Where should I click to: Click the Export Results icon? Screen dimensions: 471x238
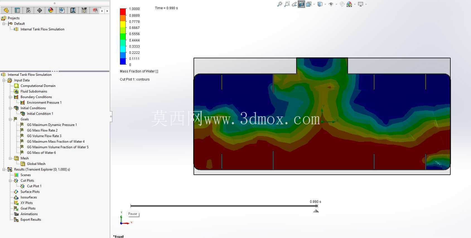16,220
